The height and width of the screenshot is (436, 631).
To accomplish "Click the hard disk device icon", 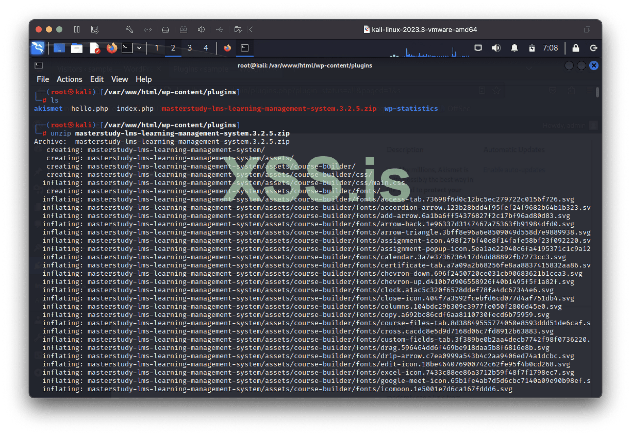I will click(165, 30).
